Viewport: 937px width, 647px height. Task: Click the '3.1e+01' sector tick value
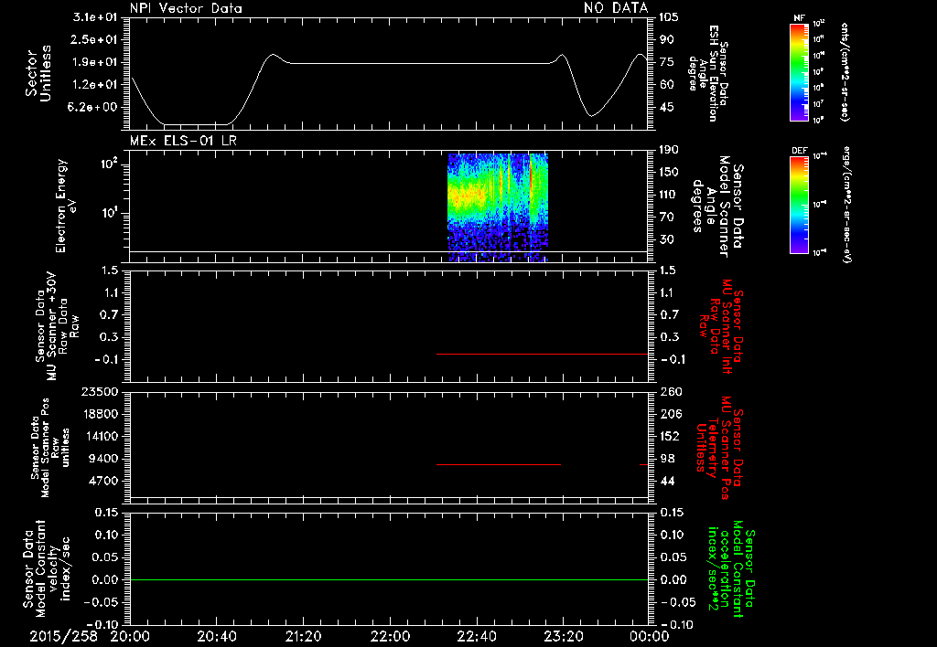pos(95,16)
